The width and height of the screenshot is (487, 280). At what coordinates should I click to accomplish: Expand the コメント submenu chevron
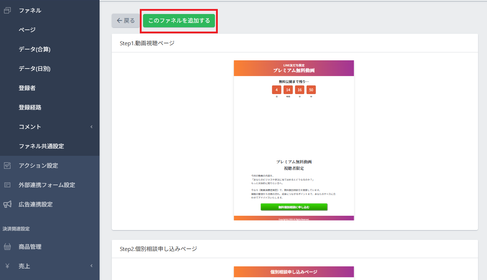click(x=91, y=127)
